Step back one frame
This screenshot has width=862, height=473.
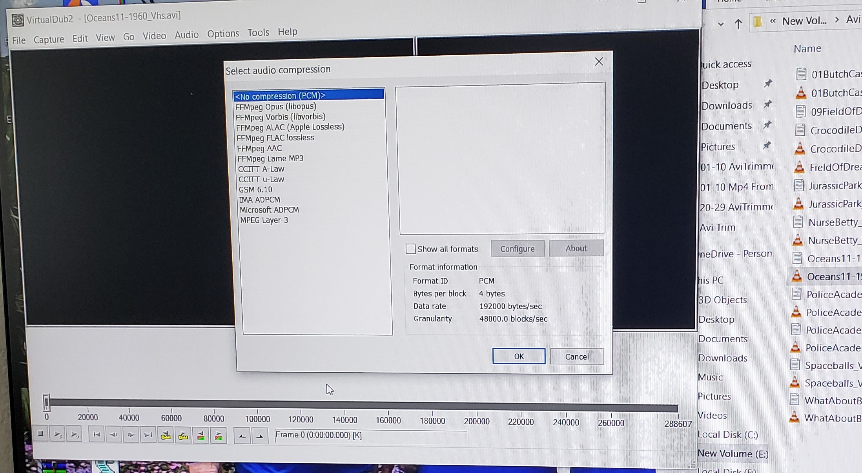coord(113,435)
